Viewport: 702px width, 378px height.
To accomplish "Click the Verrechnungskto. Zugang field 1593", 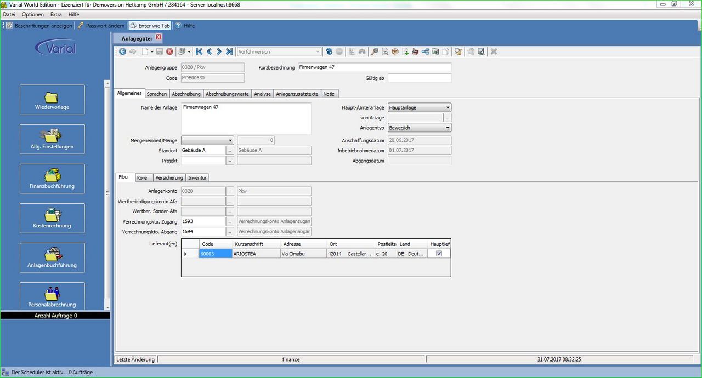I will click(x=203, y=222).
